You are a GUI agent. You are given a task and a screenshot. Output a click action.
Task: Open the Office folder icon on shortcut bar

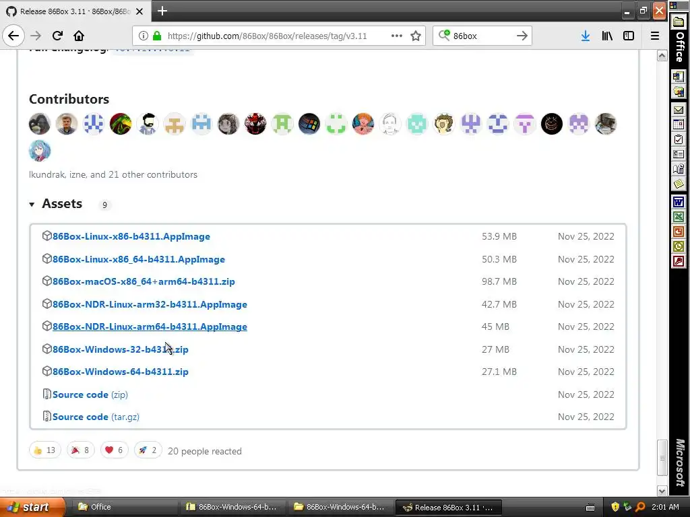(x=679, y=22)
